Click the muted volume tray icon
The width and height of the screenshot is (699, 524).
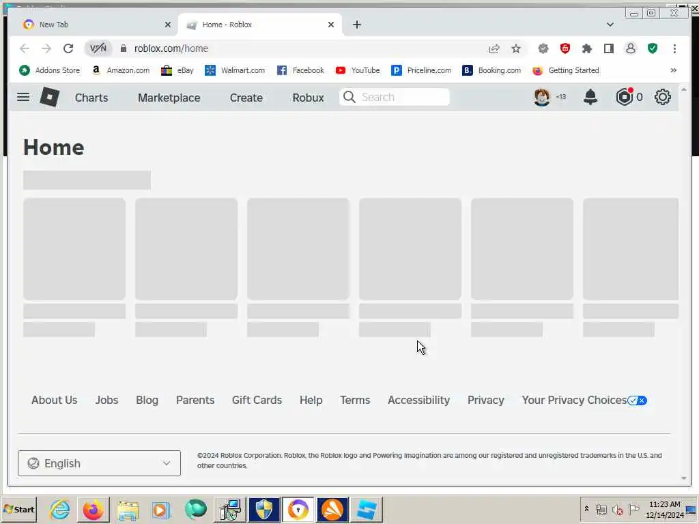click(x=617, y=509)
